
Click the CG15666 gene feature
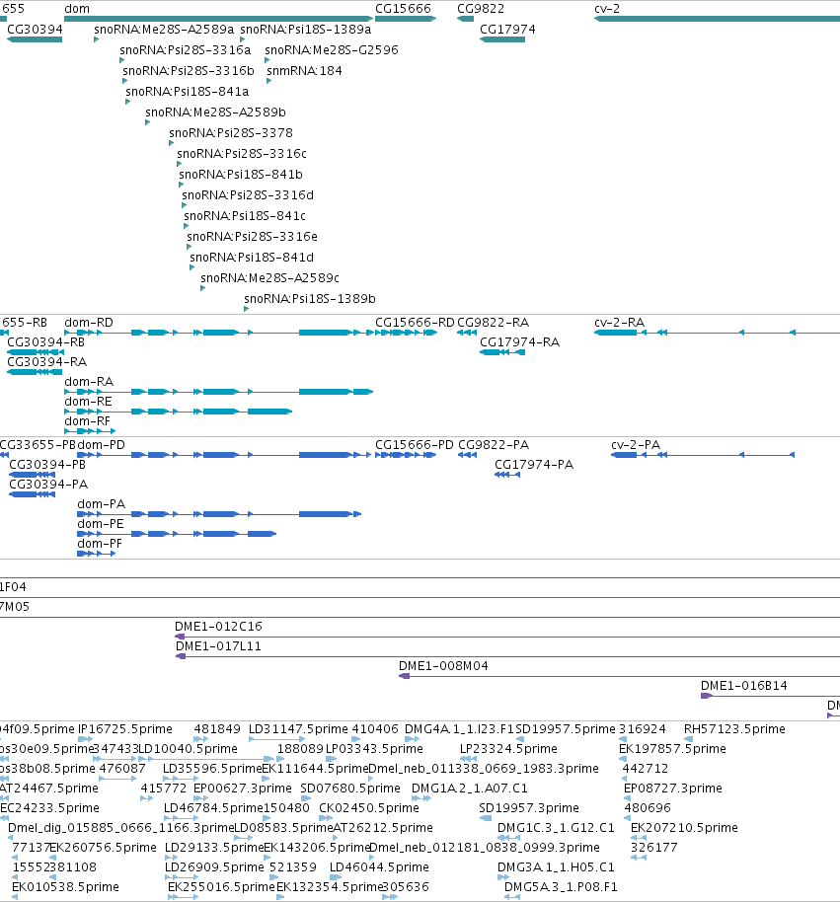point(406,19)
